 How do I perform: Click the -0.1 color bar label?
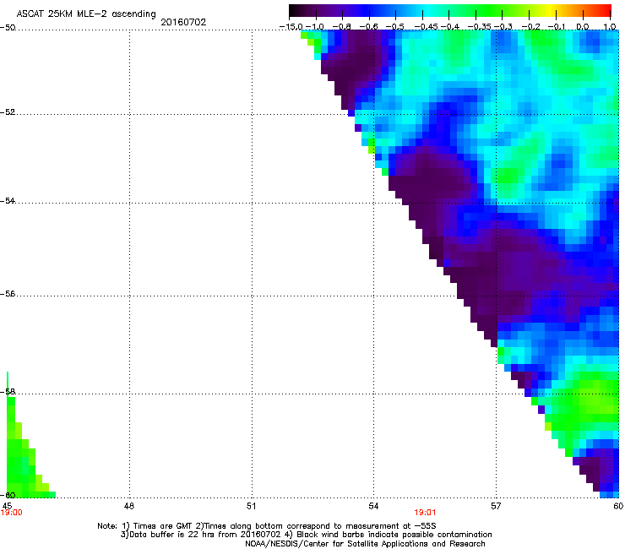pos(557,27)
